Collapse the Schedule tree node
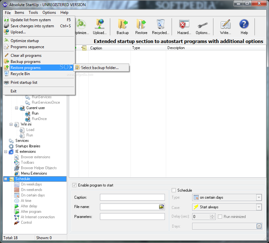This screenshot has width=269, height=243. (6, 179)
